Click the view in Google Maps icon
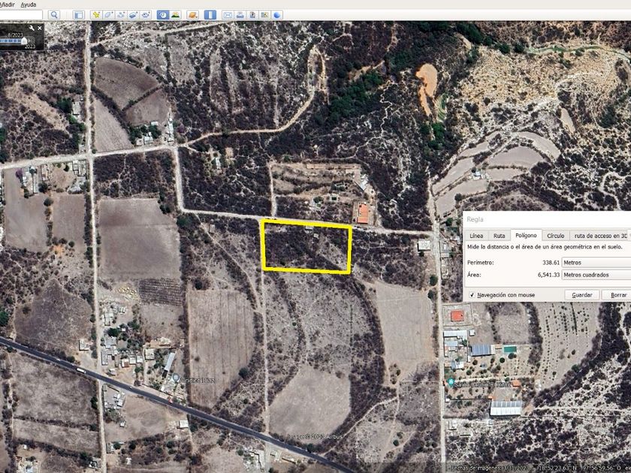 (264, 15)
